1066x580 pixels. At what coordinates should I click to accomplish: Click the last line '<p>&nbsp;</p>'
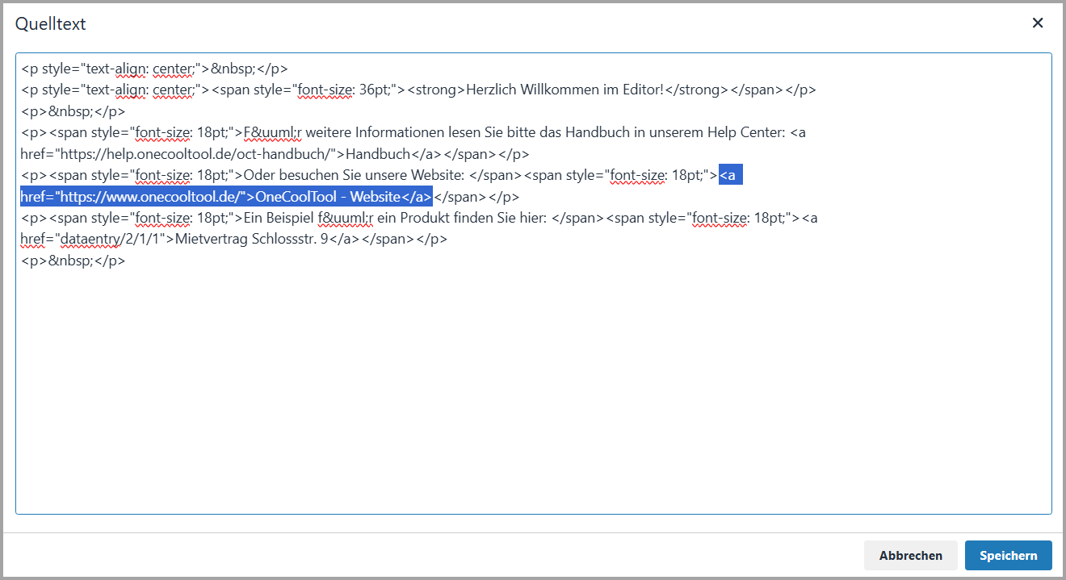coord(73,261)
